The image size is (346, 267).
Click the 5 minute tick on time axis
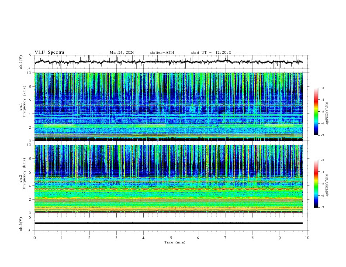(171, 238)
